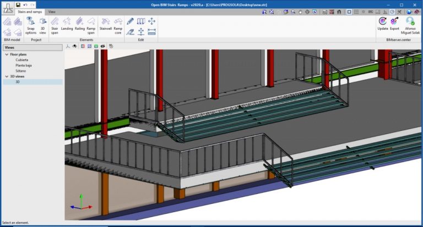Click the copy-down arrows Edit tool
Viewport: 423px width, 227px height.
coord(141,21)
